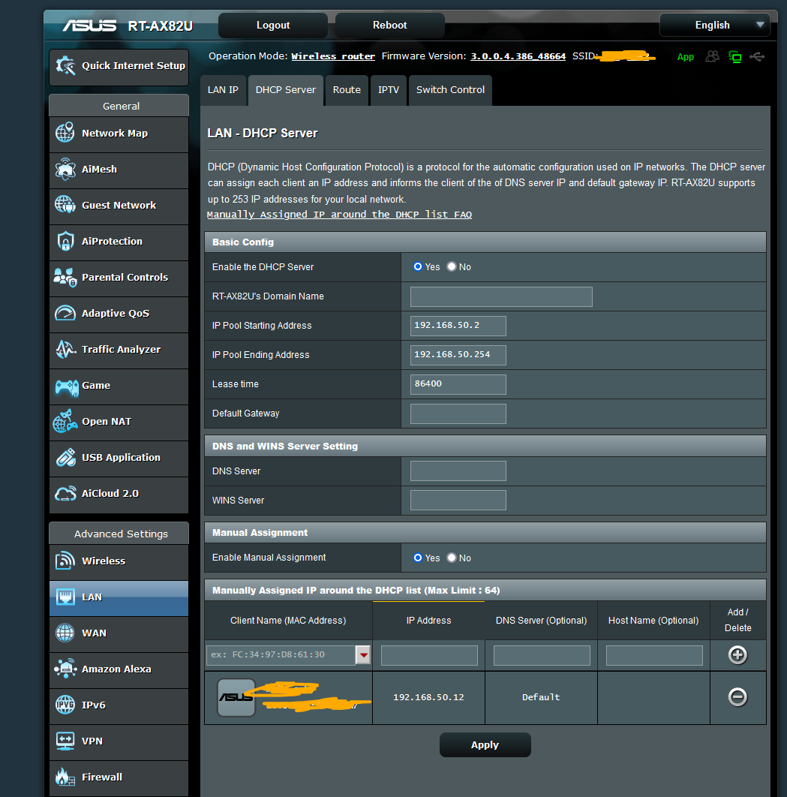787x797 pixels.
Task: Click the Game controller icon
Action: tap(66, 386)
